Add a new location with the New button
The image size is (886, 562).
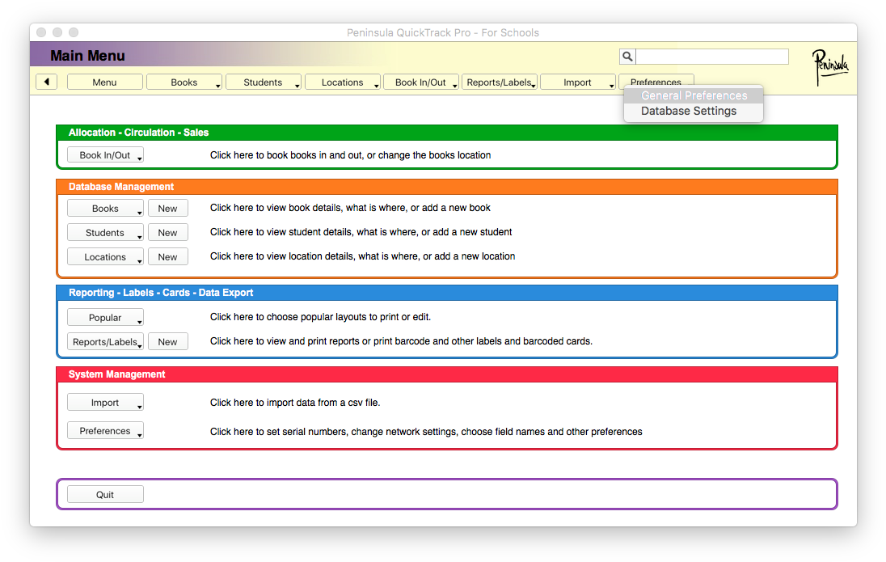coord(168,257)
